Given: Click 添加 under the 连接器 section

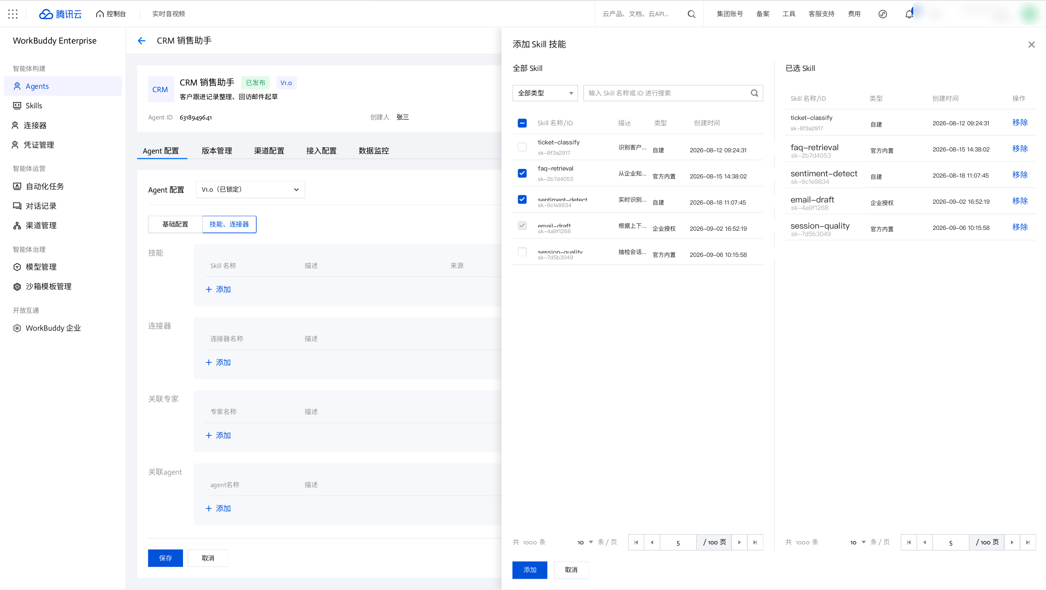Looking at the screenshot, I should point(218,363).
